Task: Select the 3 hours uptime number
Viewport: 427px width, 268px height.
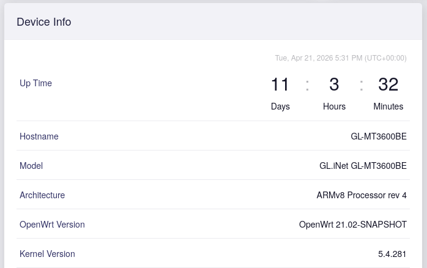Action: [334, 84]
